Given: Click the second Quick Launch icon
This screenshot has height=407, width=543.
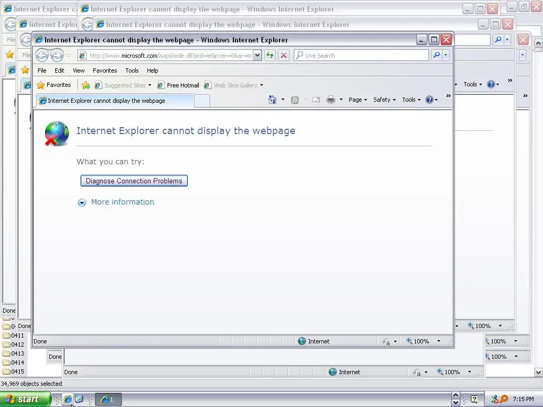Looking at the screenshot, I should point(80,399).
